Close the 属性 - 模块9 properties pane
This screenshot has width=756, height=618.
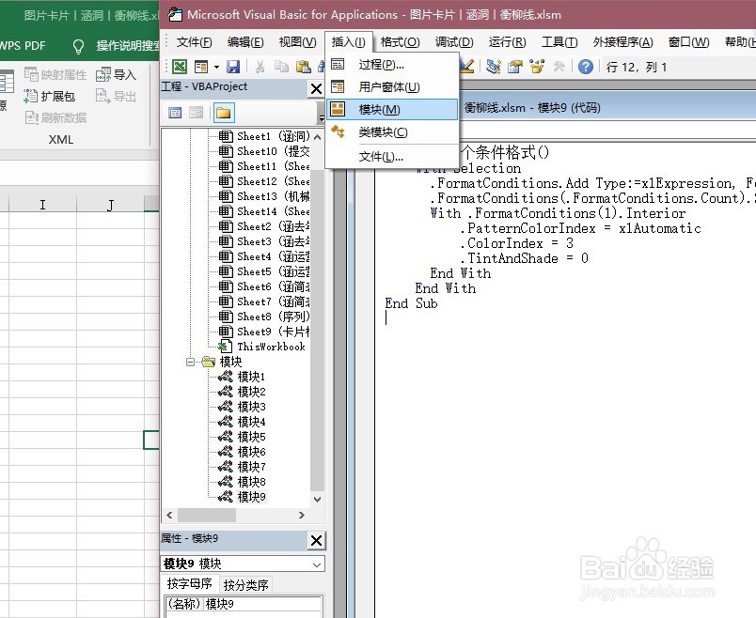316,540
